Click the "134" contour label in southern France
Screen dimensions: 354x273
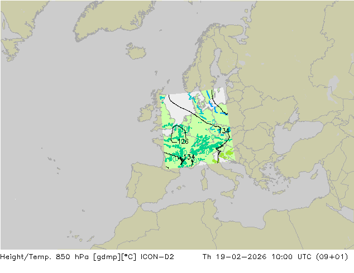pyautogui.click(x=189, y=157)
